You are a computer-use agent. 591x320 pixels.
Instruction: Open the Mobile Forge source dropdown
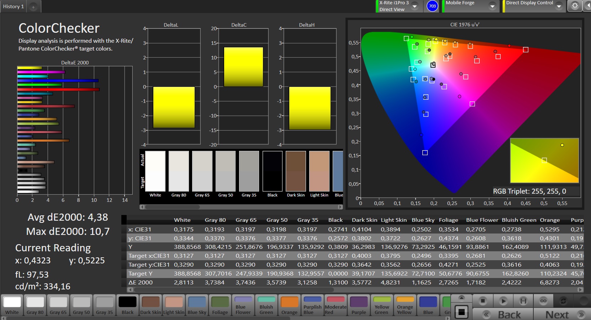[x=492, y=6]
